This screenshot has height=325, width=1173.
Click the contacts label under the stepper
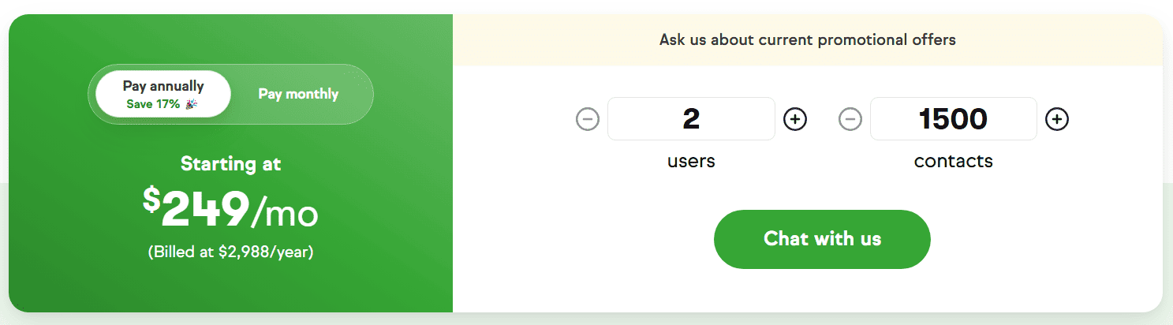(954, 161)
